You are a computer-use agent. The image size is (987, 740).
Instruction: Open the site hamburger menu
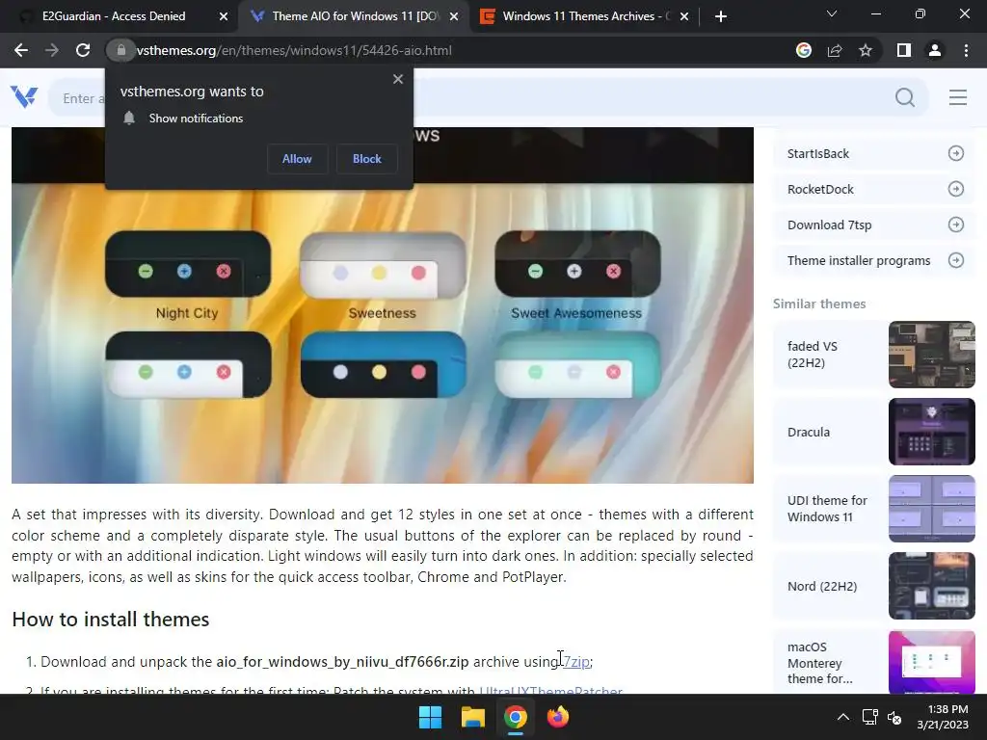tap(958, 97)
